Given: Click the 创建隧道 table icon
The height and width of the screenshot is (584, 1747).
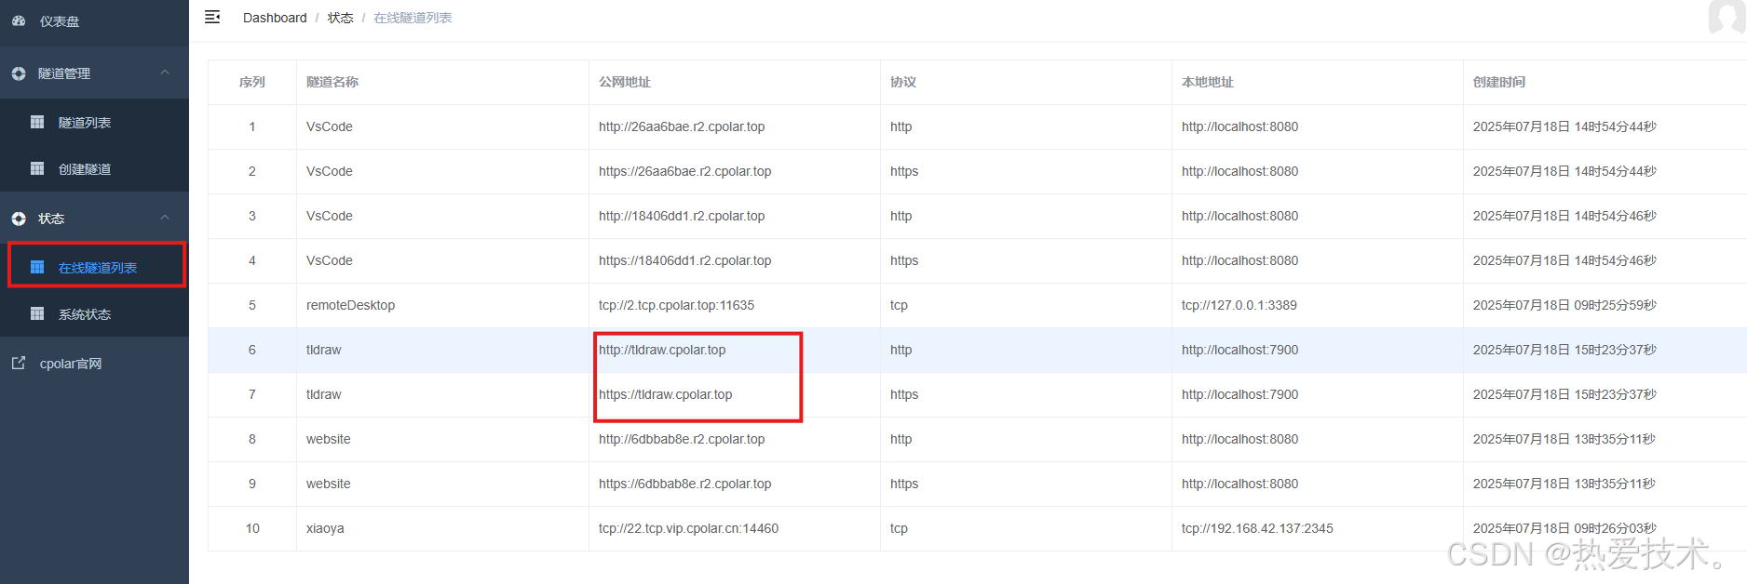Looking at the screenshot, I should click(x=37, y=168).
